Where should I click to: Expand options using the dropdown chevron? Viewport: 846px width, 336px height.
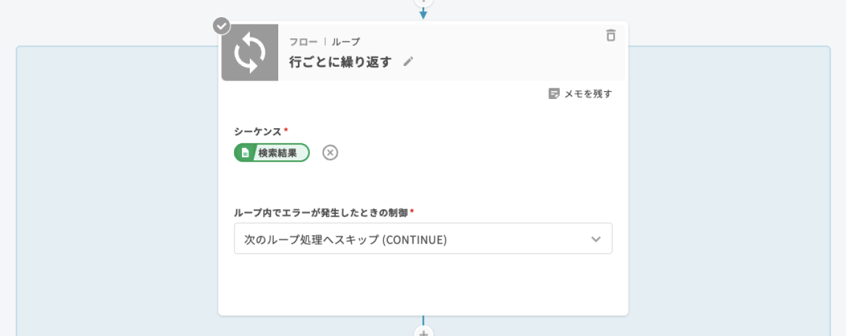596,239
